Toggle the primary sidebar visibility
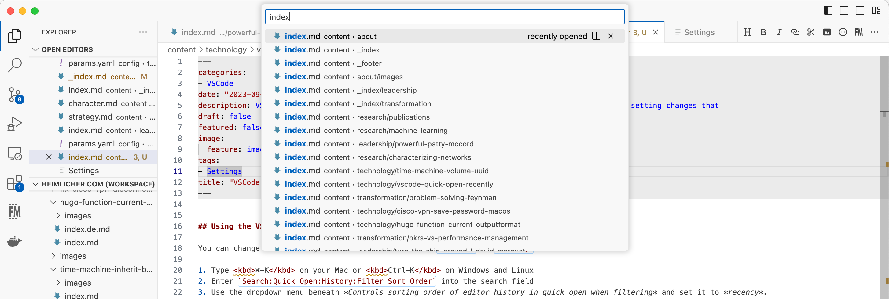This screenshot has height=299, width=889. [828, 10]
